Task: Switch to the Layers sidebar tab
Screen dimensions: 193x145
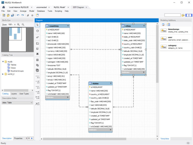Action: click(x=14, y=94)
